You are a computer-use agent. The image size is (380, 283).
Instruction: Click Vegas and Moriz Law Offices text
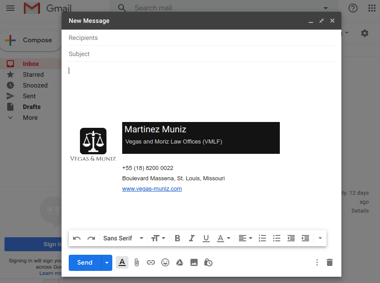(x=174, y=142)
